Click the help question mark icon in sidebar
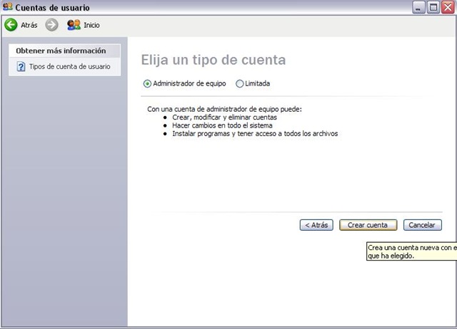The image size is (457, 329). pos(21,67)
